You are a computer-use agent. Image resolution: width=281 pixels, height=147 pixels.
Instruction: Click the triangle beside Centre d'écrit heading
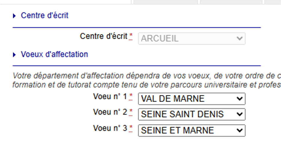[15, 16]
